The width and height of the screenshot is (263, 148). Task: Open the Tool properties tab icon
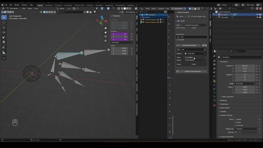point(215,56)
